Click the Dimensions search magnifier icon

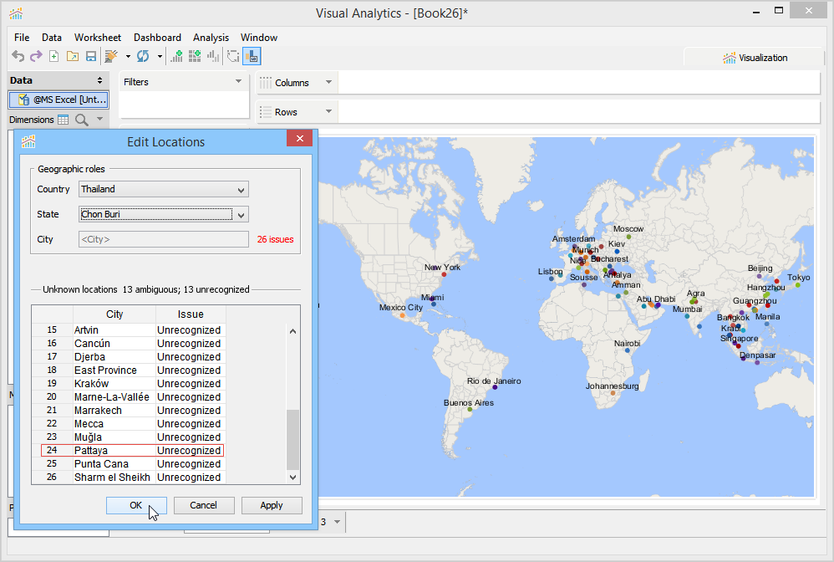[81, 120]
